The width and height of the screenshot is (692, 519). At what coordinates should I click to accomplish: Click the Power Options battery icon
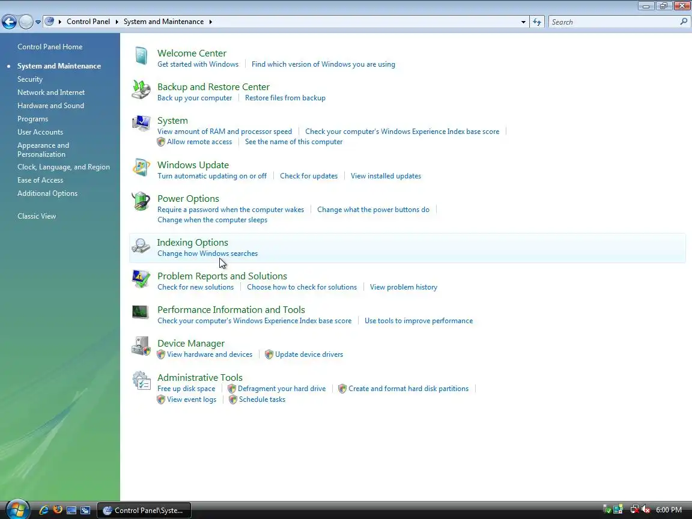click(141, 201)
